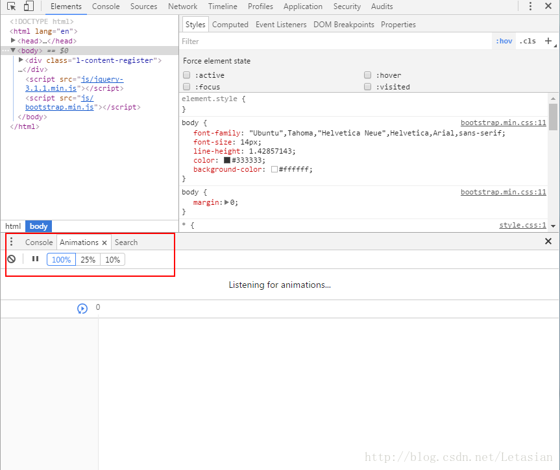Replay animation timeline button
560x470 pixels.
82,309
